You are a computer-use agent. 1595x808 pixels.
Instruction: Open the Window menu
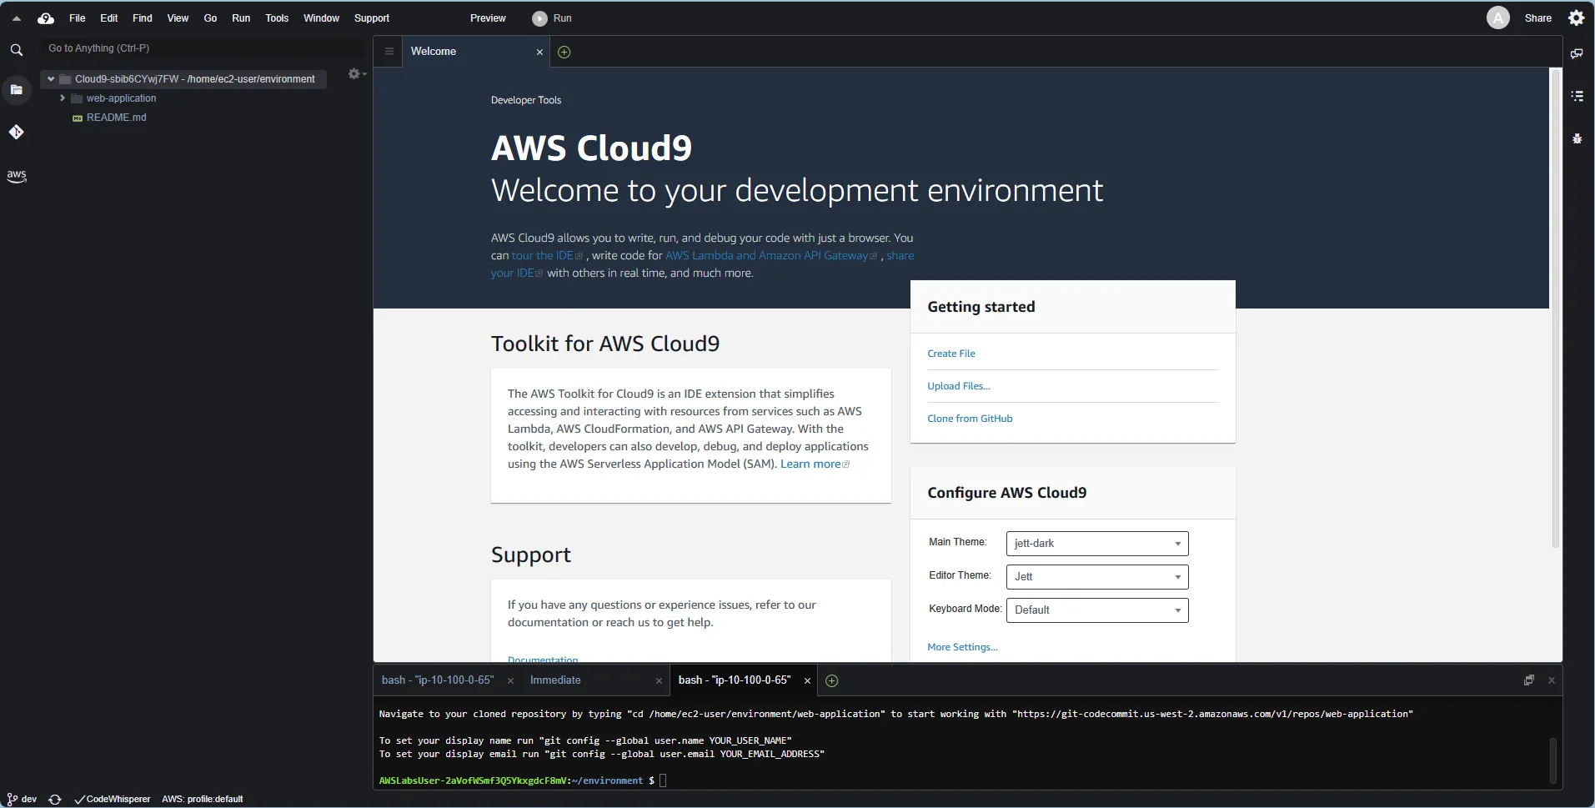pyautogui.click(x=321, y=18)
